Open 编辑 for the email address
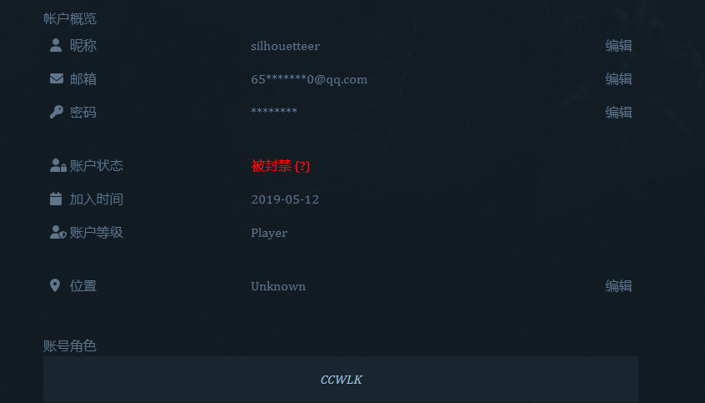Screen dimensions: 705x403 tap(618, 78)
